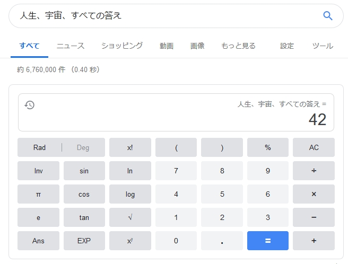Click the blue search magnifier icon
The height and width of the screenshot is (264, 348).
pos(328,16)
